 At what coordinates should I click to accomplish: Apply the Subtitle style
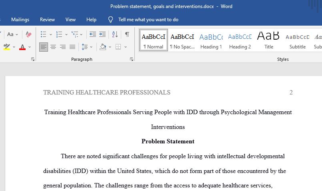coord(297,40)
